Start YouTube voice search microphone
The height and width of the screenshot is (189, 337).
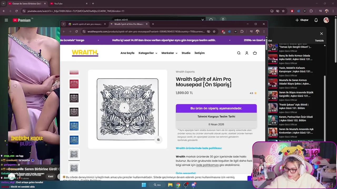coord(223,20)
